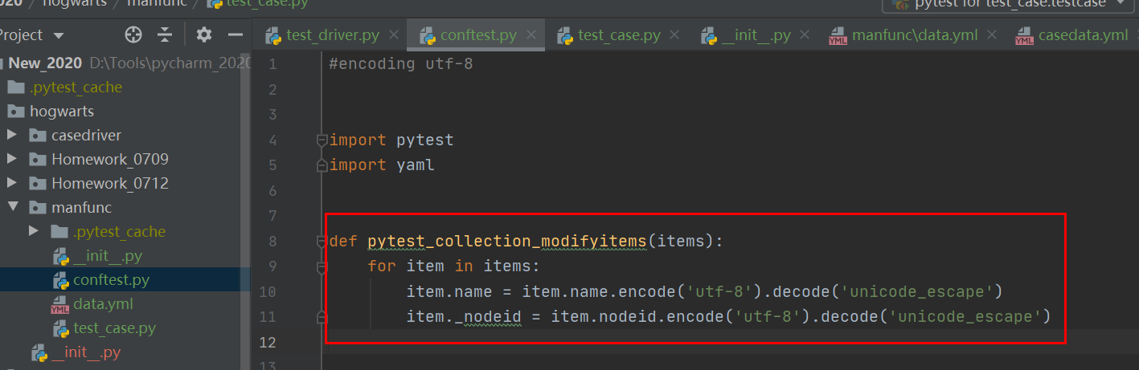Select test_case.py in the project tree

(114, 328)
